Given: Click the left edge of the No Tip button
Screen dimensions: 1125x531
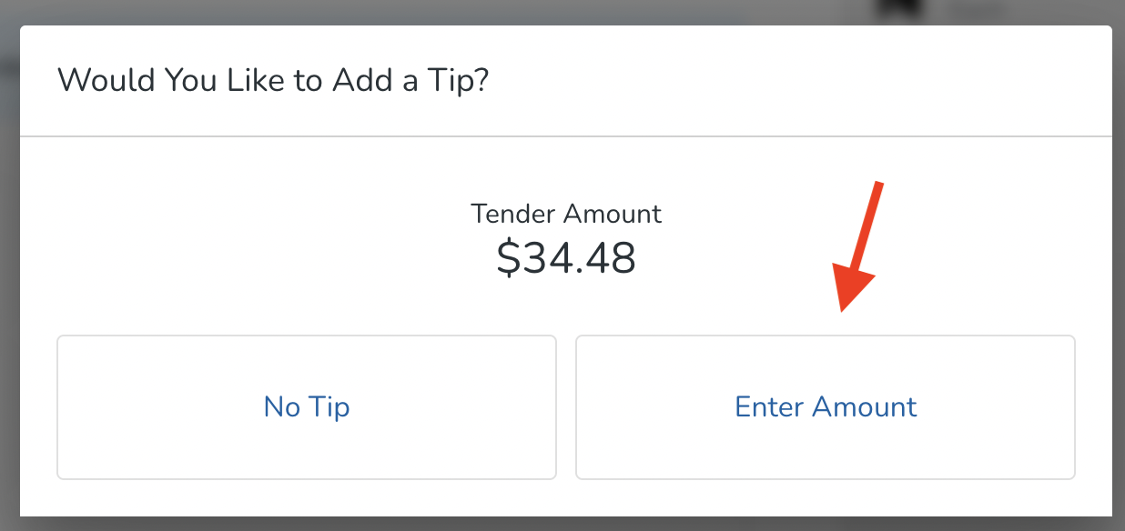Looking at the screenshot, I should pyautogui.click(x=58, y=406).
